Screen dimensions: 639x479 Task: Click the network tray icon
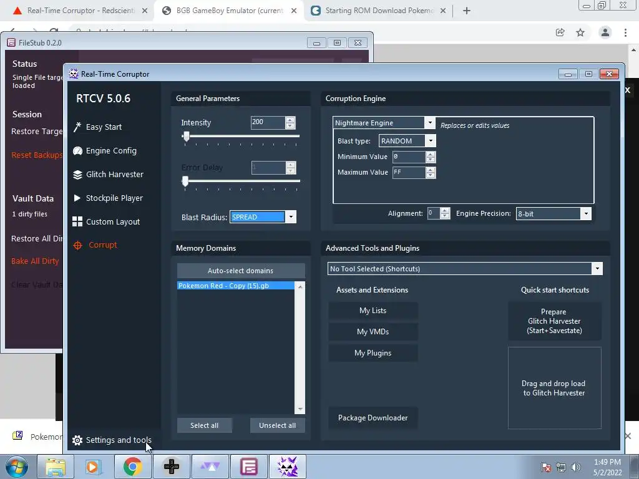click(x=561, y=467)
